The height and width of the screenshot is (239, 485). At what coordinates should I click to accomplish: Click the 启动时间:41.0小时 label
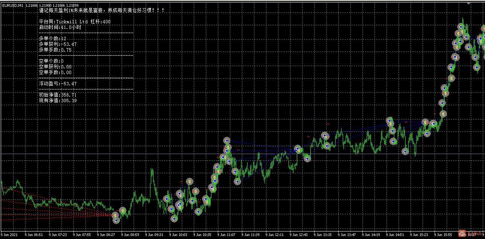pos(60,27)
